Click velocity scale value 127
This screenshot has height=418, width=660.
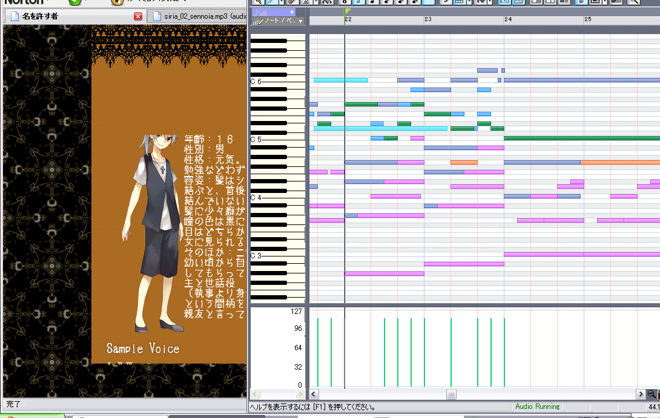click(x=296, y=312)
